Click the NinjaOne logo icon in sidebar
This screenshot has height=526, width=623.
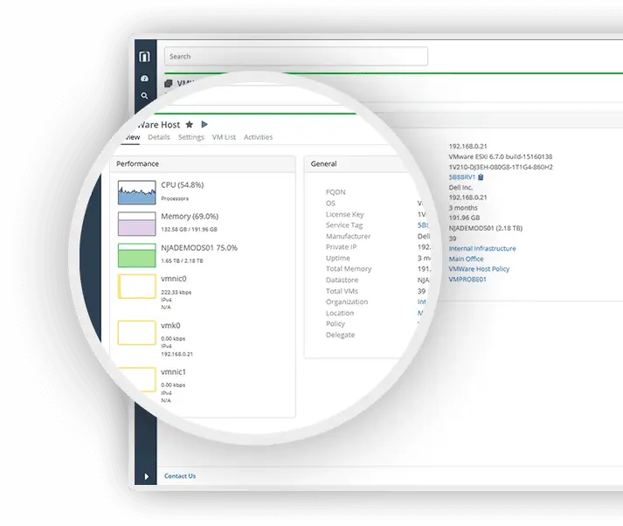(145, 57)
